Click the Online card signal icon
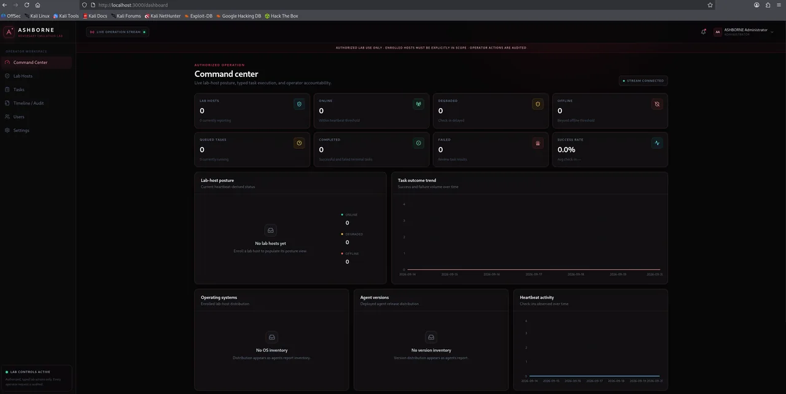The image size is (786, 394). tap(418, 104)
